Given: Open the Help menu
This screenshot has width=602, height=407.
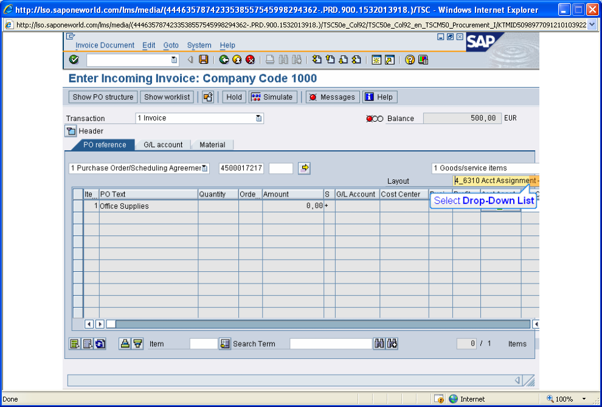Looking at the screenshot, I should (x=227, y=45).
